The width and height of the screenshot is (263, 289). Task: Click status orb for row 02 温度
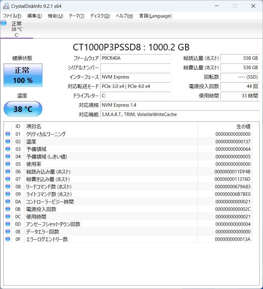[x=8, y=142]
